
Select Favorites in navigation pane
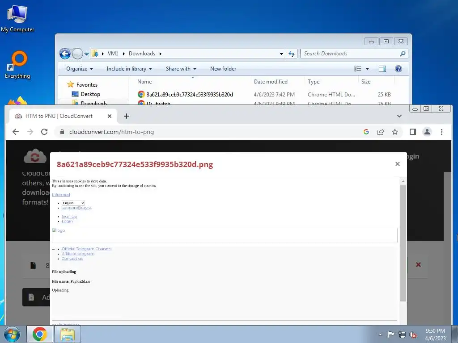(82, 84)
